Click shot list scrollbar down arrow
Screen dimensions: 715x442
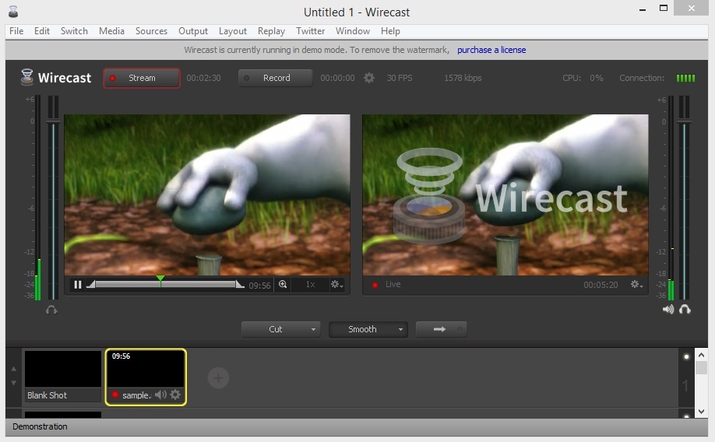coord(701,412)
